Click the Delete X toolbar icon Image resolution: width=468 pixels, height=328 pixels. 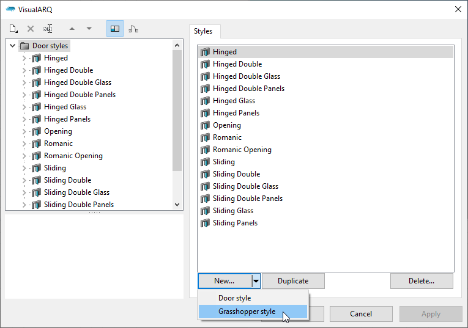[31, 29]
